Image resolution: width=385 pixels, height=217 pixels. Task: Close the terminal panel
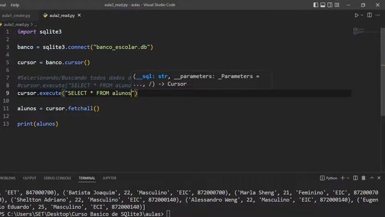click(379, 178)
